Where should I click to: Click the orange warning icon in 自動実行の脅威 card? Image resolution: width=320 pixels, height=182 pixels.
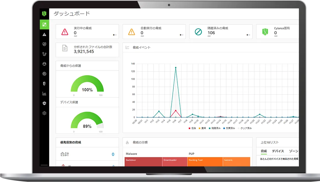[x=131, y=32]
